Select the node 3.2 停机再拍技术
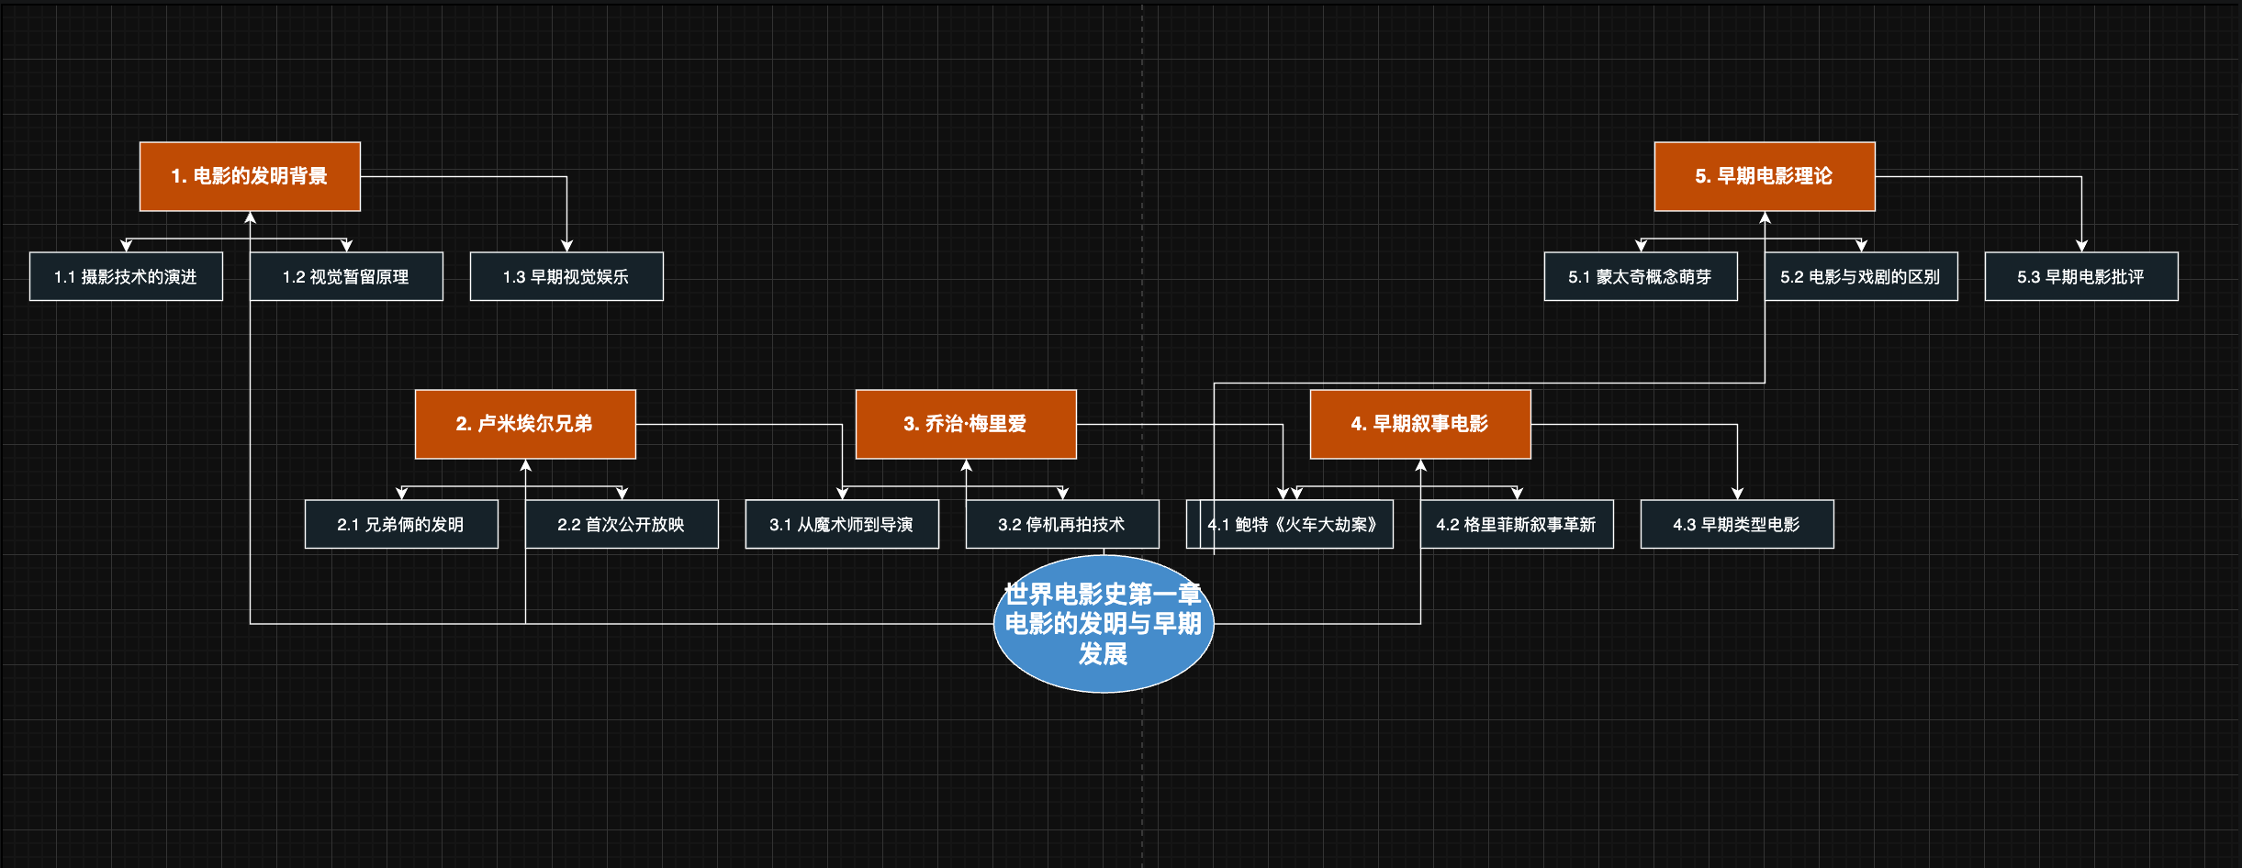The image size is (2242, 868). (x=1062, y=523)
